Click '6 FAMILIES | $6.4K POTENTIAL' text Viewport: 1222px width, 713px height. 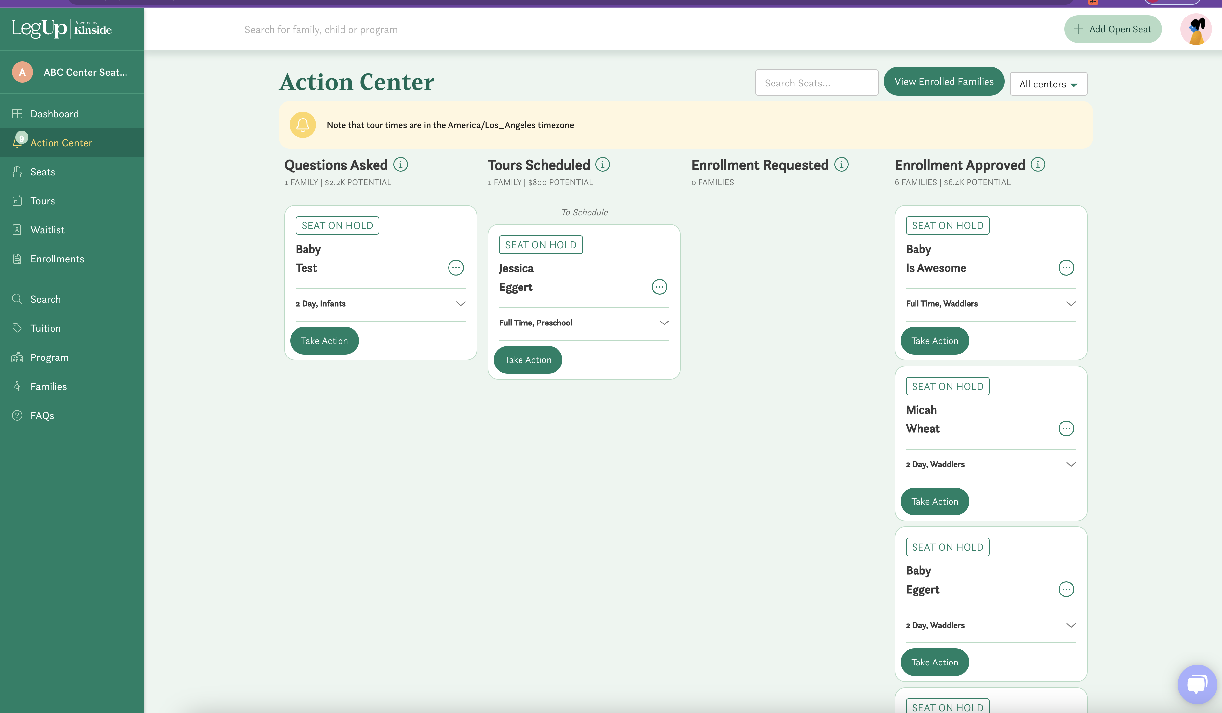click(952, 182)
